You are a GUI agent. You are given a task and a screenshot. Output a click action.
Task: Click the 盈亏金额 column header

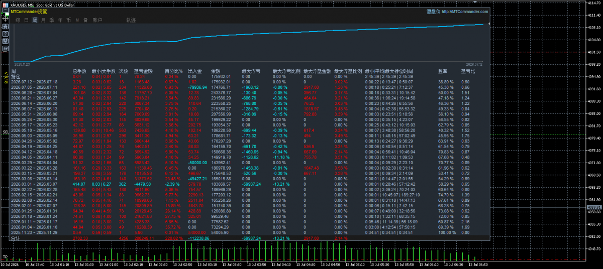click(x=144, y=71)
